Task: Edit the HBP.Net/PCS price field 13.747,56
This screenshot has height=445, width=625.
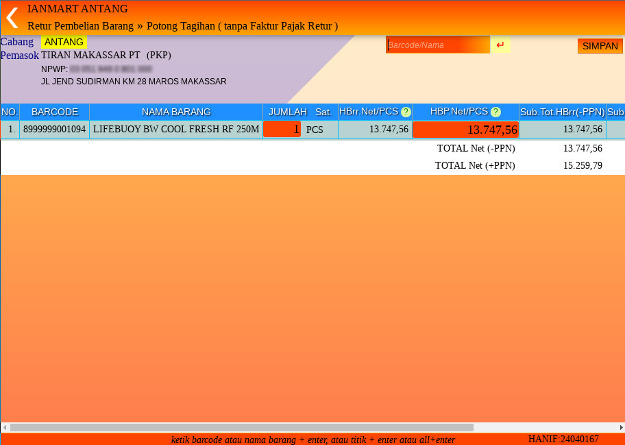Action: [465, 130]
